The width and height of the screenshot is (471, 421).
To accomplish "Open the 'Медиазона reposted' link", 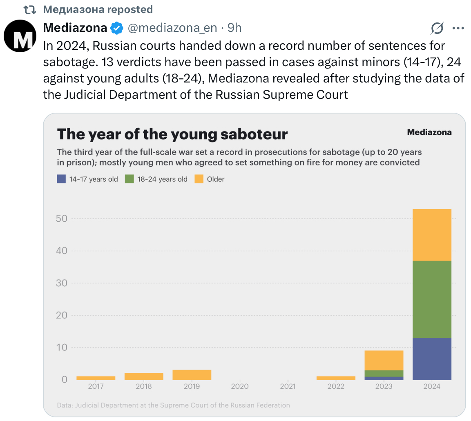I will point(98,9).
